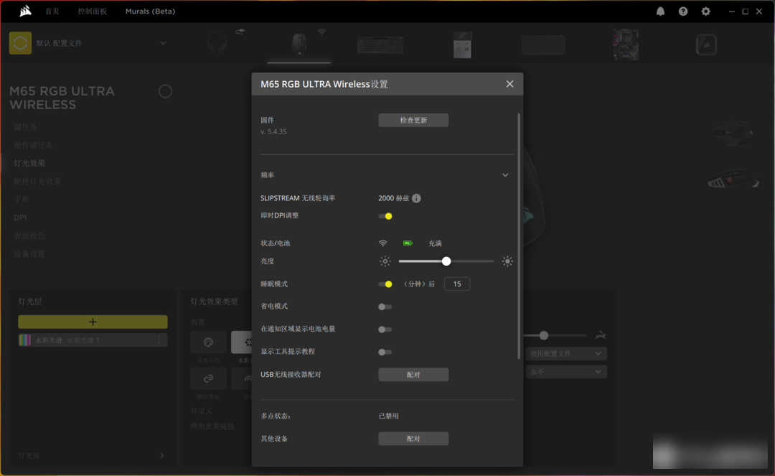775x476 pixels.
Task: Click the green battery status icon
Action: point(408,243)
